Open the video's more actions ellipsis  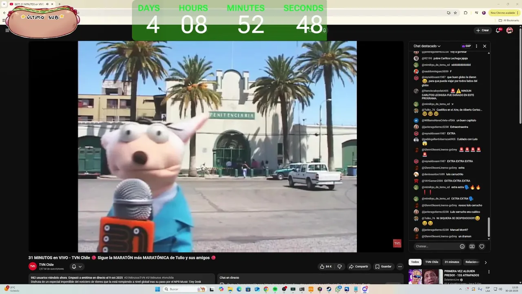click(x=400, y=267)
